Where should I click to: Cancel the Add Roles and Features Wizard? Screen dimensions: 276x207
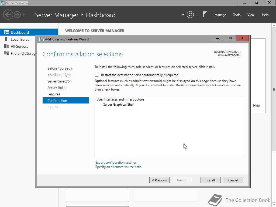tap(233, 180)
